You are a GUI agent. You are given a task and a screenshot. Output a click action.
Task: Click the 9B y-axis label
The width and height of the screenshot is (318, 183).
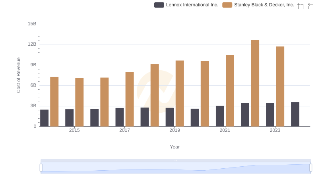click(x=33, y=65)
